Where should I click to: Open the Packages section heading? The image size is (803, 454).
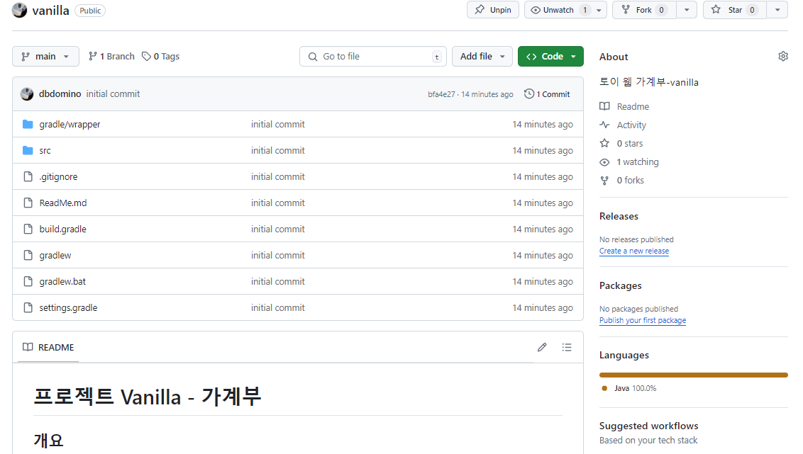620,286
